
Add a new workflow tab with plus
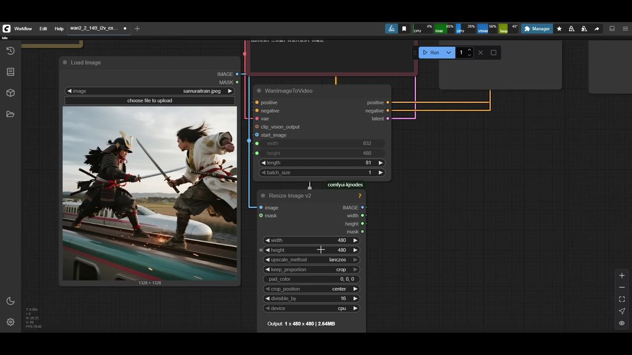(137, 28)
